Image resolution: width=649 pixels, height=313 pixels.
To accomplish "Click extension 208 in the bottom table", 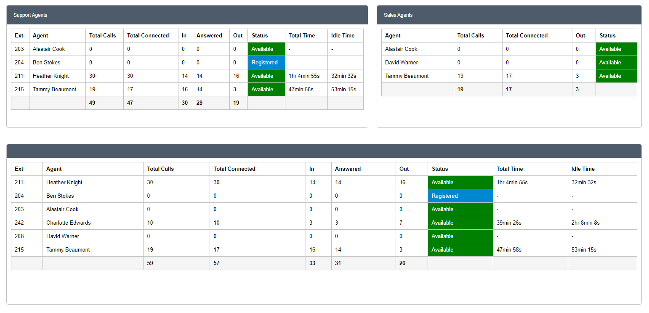I will tap(19, 236).
